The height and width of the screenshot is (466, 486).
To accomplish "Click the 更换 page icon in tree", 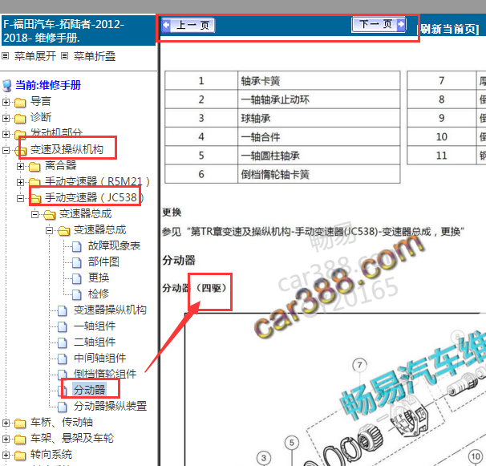I will (77, 278).
